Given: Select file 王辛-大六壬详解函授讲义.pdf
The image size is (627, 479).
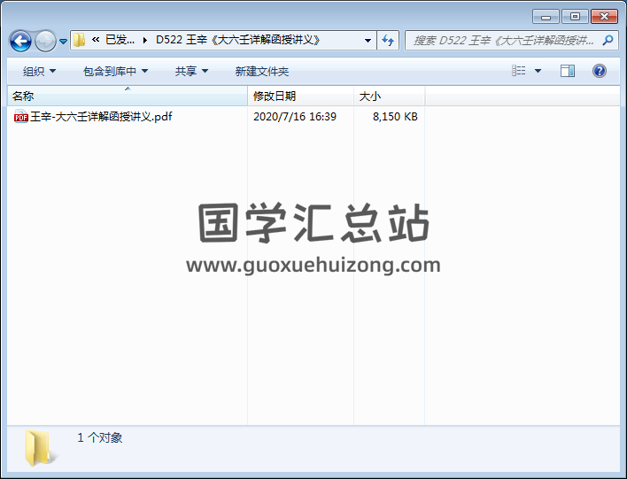Looking at the screenshot, I should [x=101, y=117].
